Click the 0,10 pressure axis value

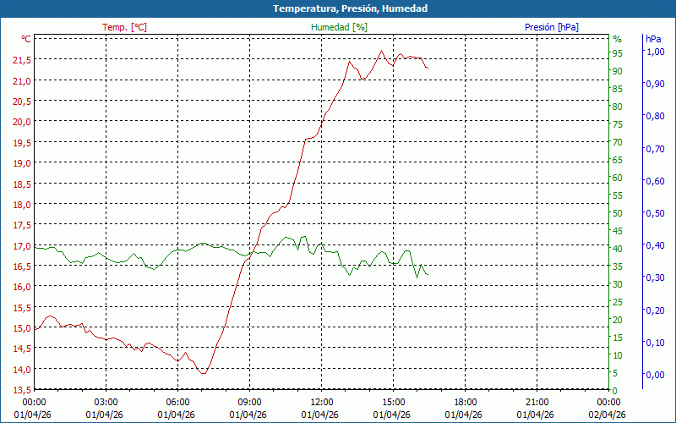click(656, 343)
